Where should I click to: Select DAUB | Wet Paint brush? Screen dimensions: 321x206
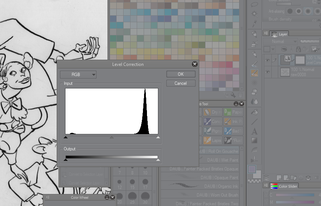pyautogui.click(x=219, y=160)
